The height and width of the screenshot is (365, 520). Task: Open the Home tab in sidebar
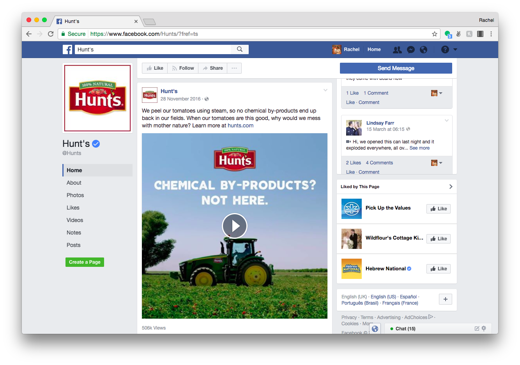click(x=97, y=170)
